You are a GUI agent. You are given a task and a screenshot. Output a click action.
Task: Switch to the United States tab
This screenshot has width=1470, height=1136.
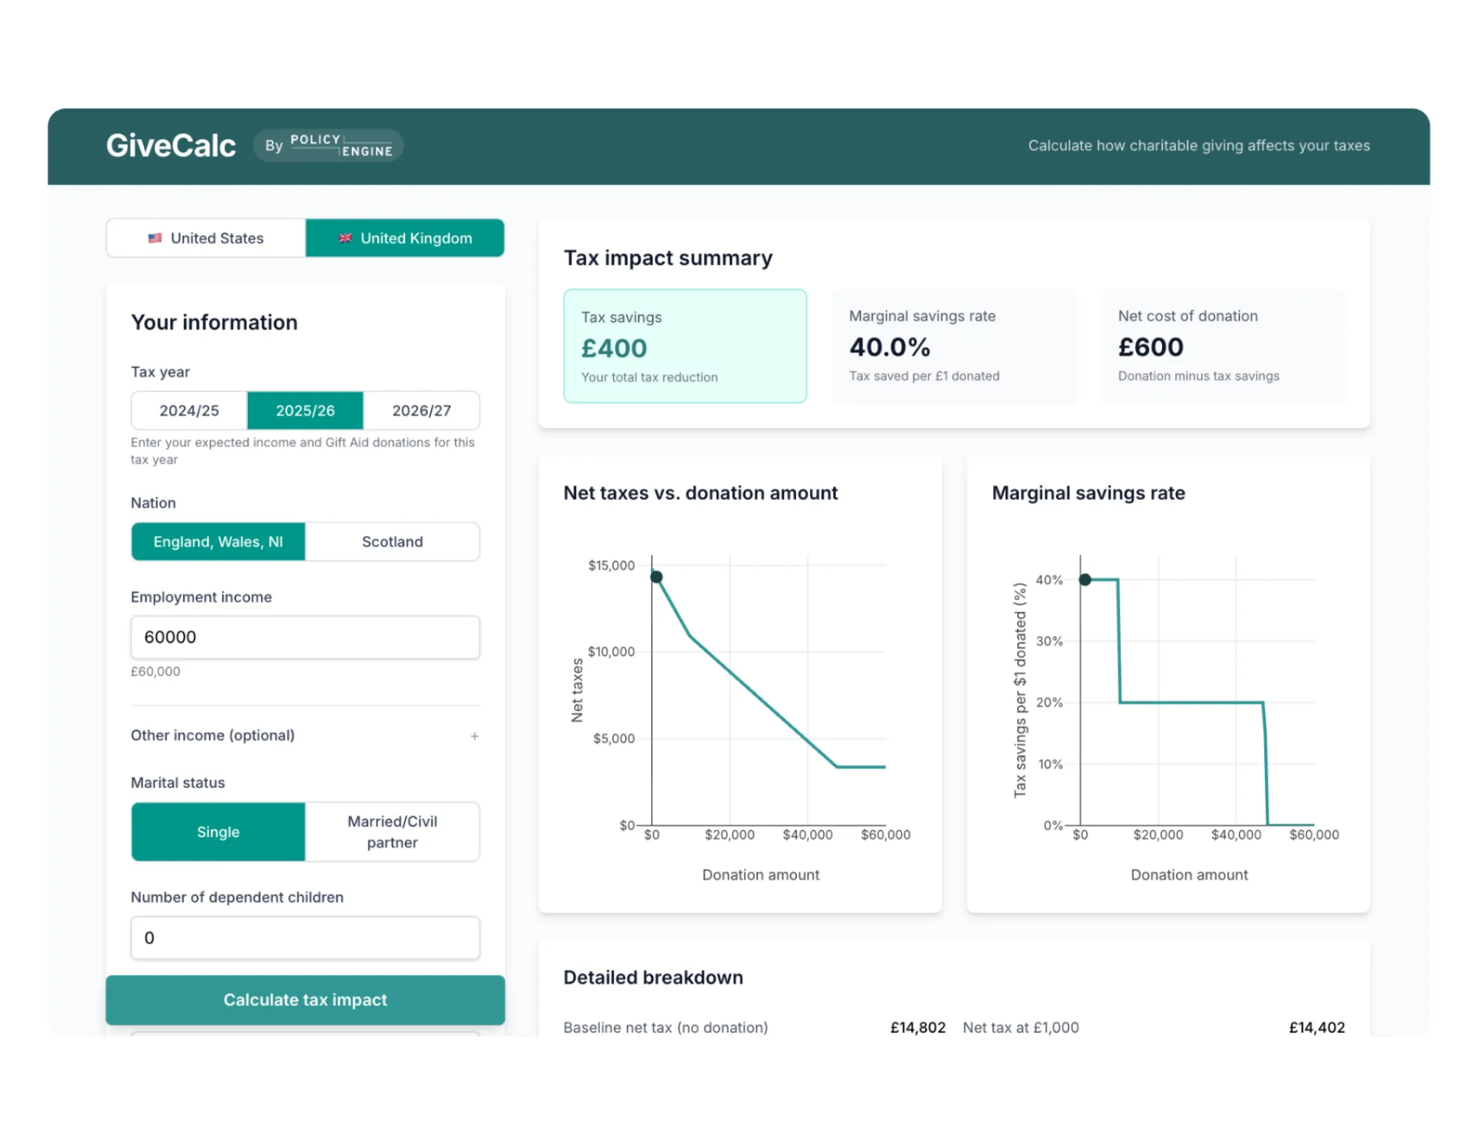(x=207, y=238)
